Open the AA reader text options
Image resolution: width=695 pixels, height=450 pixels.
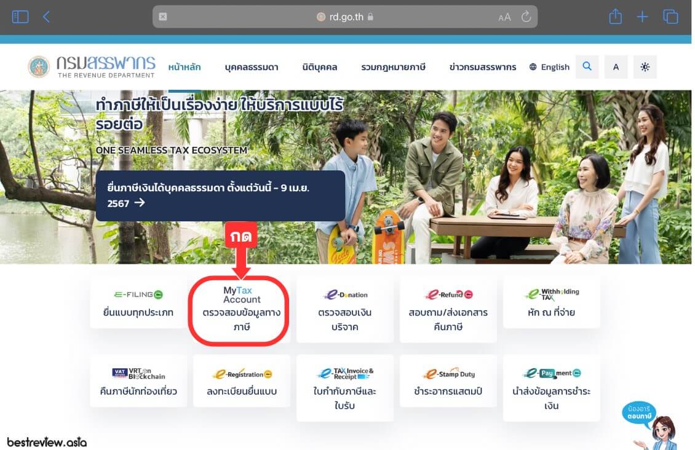coord(504,17)
